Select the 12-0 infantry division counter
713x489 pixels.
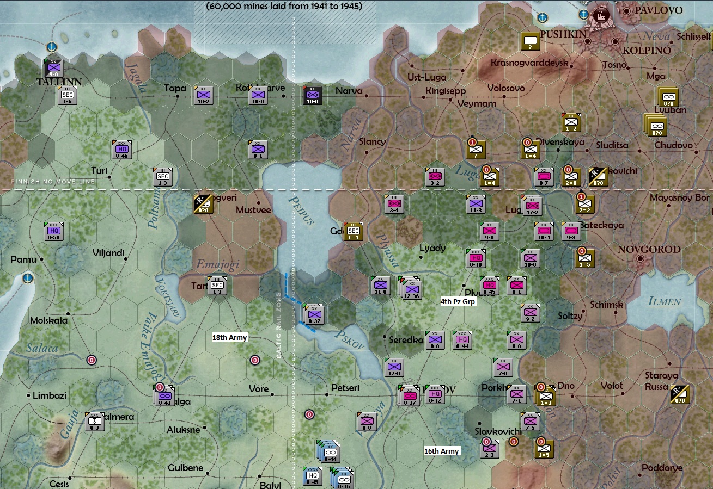click(394, 367)
